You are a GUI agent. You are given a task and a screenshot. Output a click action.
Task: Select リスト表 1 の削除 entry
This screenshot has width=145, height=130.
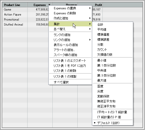pos(70,71)
